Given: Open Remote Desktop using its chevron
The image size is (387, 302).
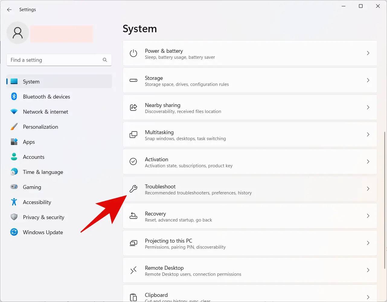Looking at the screenshot, I should (x=368, y=270).
